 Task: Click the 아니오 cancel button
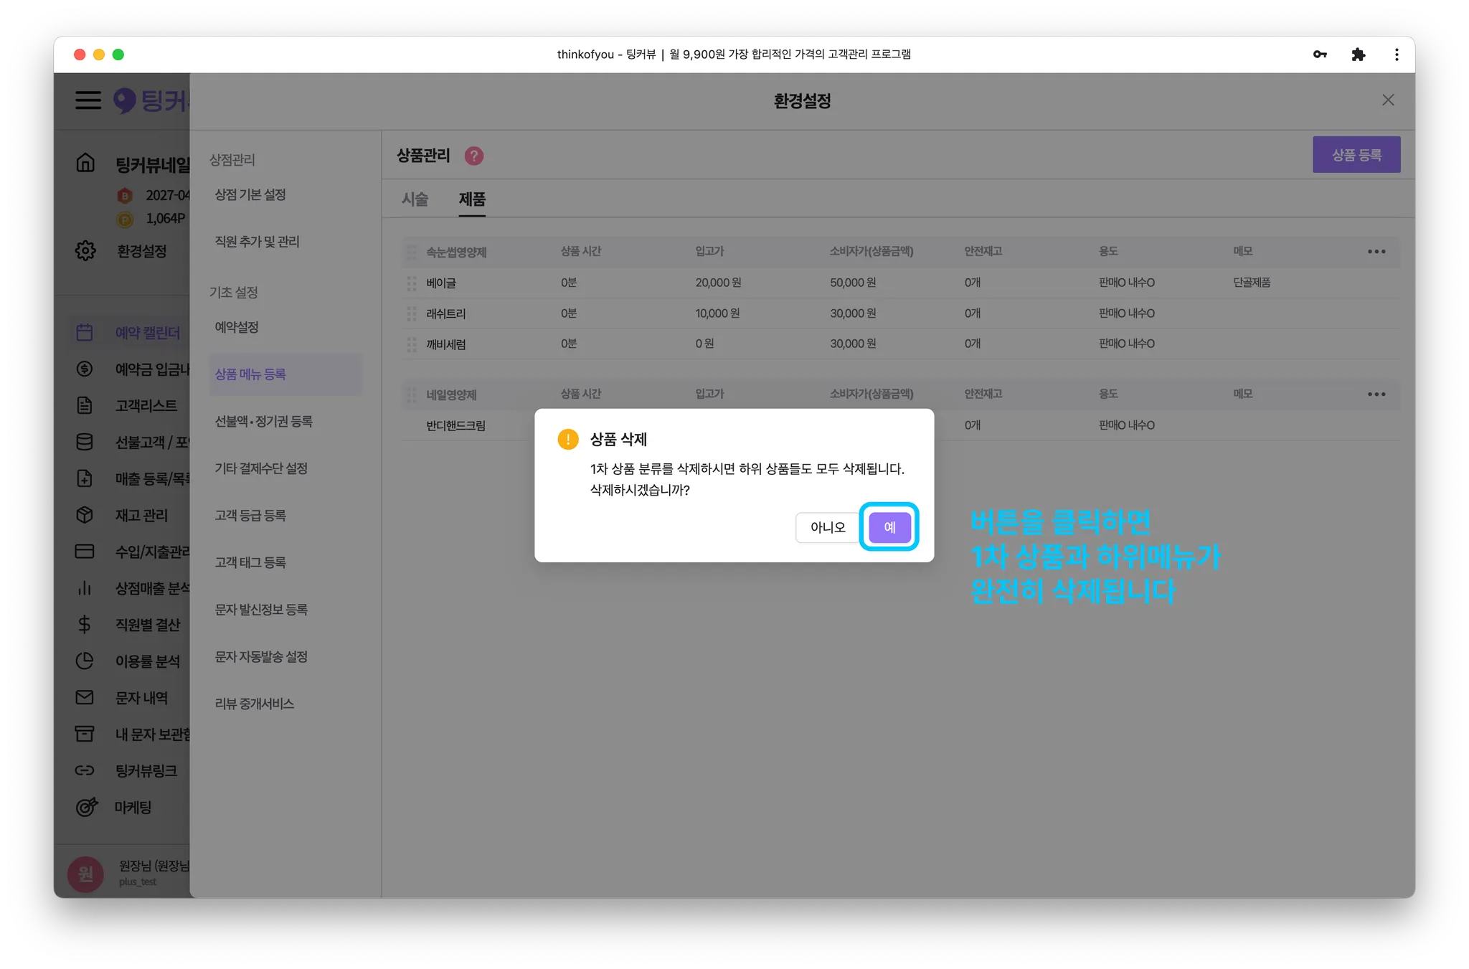tap(827, 527)
